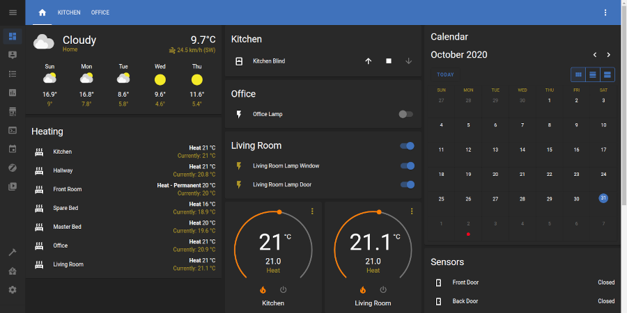This screenshot has height=313, width=627.
Task: Open the sidebar hamburger menu
Action: (12, 13)
